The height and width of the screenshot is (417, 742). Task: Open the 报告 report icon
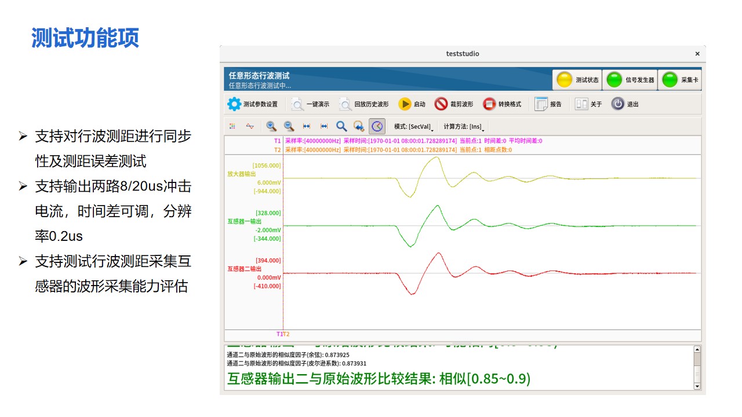(x=541, y=104)
